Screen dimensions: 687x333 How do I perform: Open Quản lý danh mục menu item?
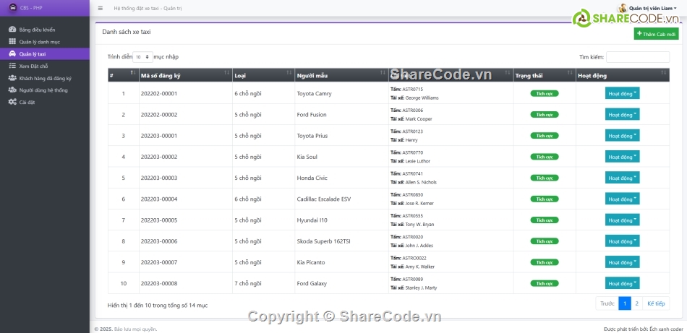(x=45, y=42)
